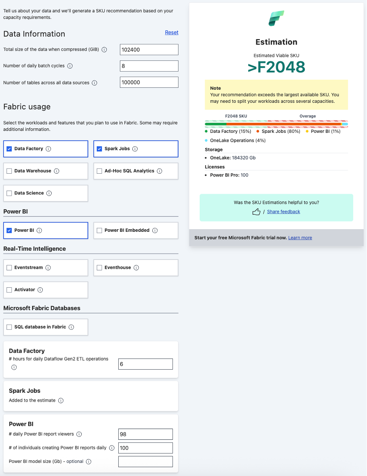Click the F2048 SKU capacity usage bar

[236, 124]
